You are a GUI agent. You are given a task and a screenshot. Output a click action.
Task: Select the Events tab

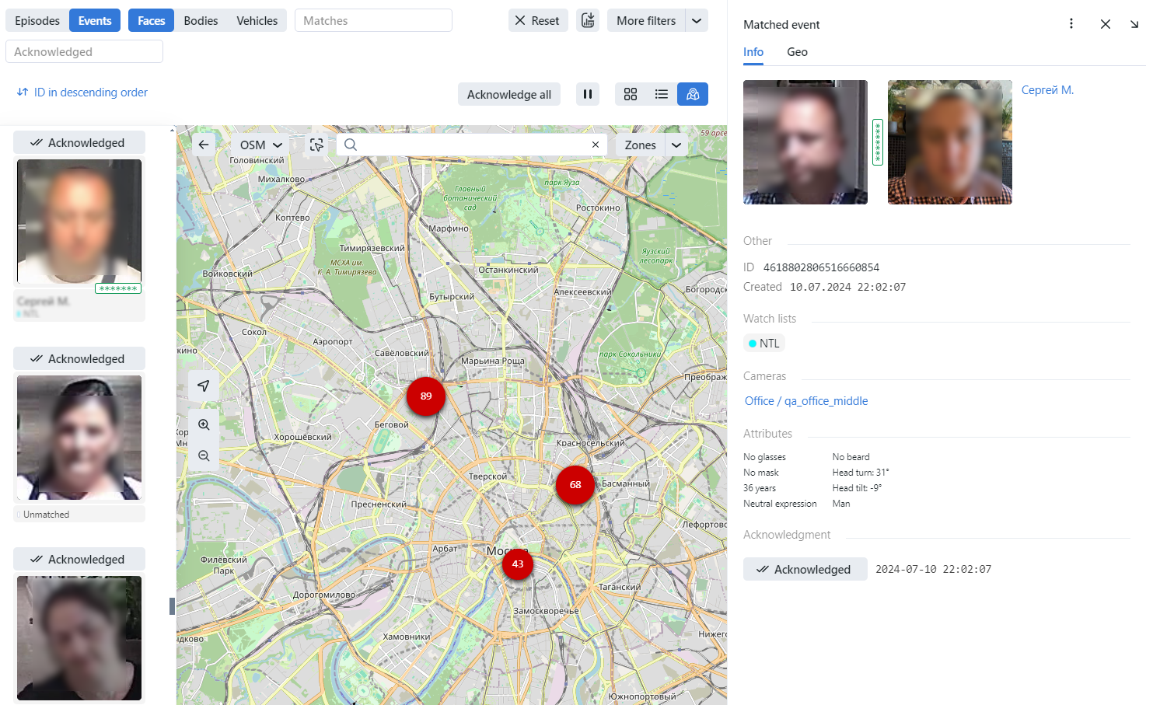(x=95, y=20)
